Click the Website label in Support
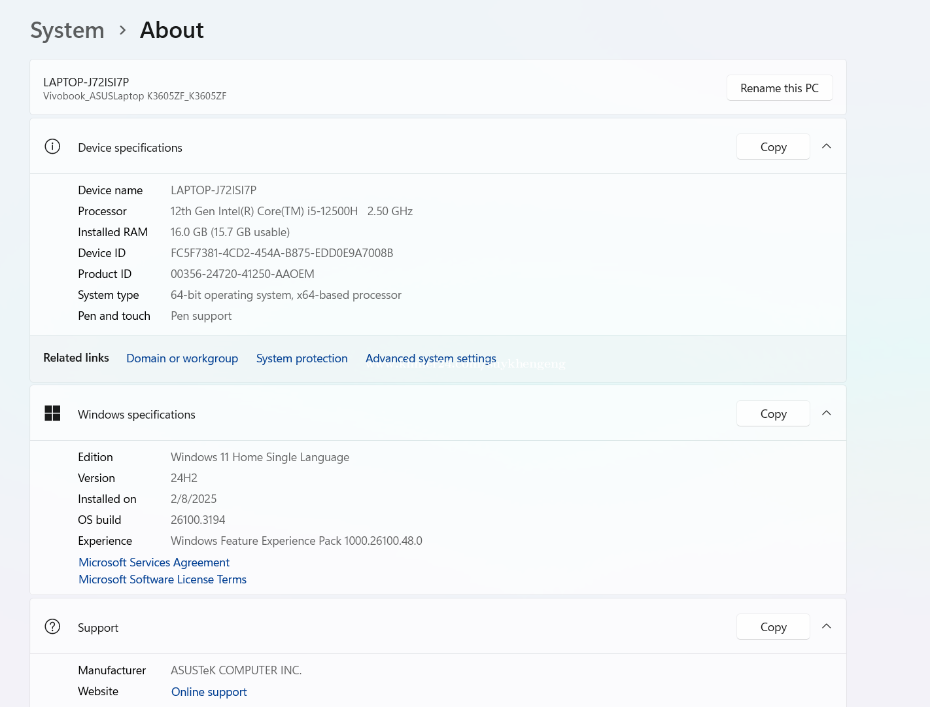 [98, 691]
